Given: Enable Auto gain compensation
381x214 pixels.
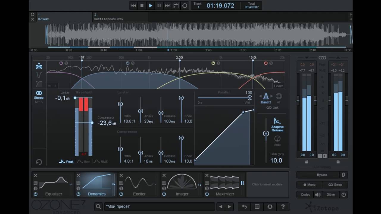Looking at the screenshot, I should coord(277,141).
